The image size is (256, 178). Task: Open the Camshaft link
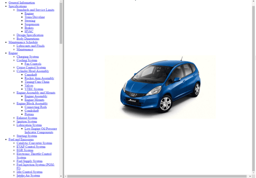31,75
